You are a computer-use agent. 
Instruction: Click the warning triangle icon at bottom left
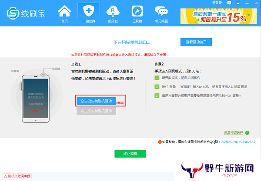(6, 176)
